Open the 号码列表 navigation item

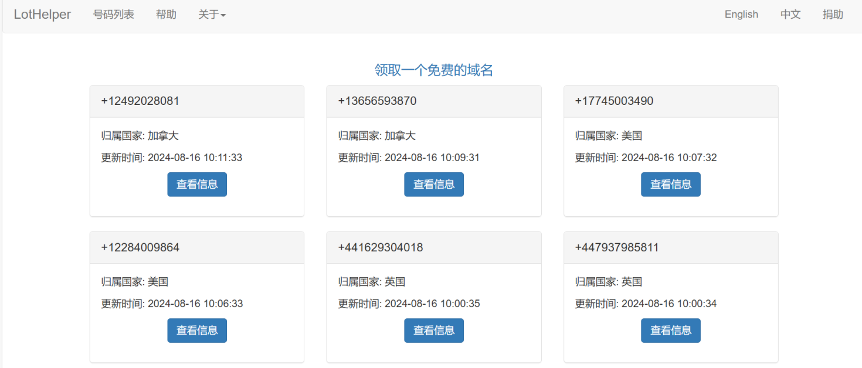coord(113,15)
